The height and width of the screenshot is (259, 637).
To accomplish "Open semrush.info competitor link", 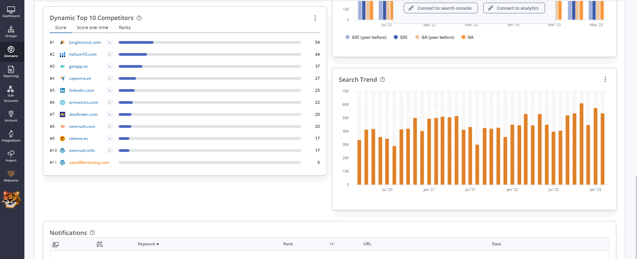I will (82, 151).
